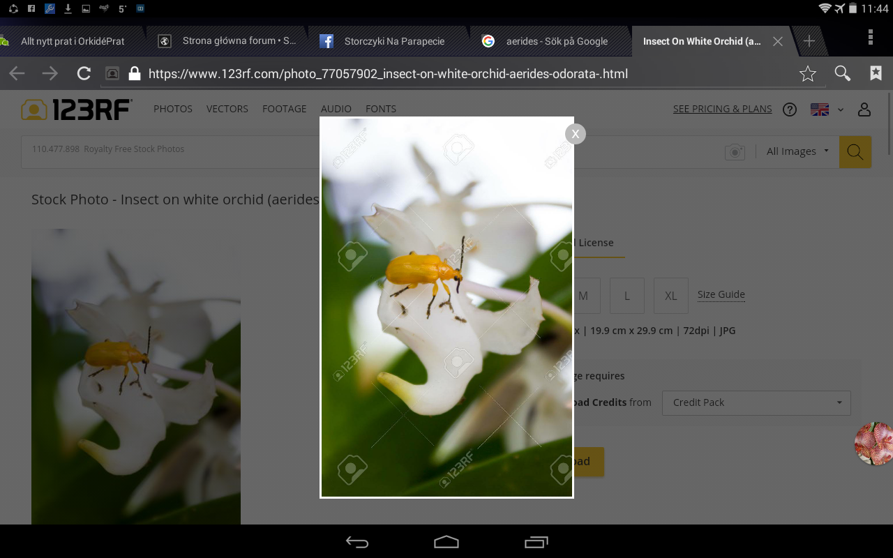Screen dimensions: 893x558
Task: Open the VECTORS menu item
Action: pyautogui.click(x=227, y=109)
